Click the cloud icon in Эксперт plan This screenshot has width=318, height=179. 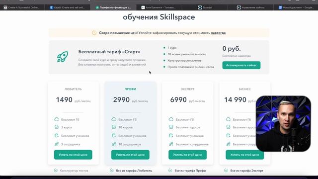point(171,119)
